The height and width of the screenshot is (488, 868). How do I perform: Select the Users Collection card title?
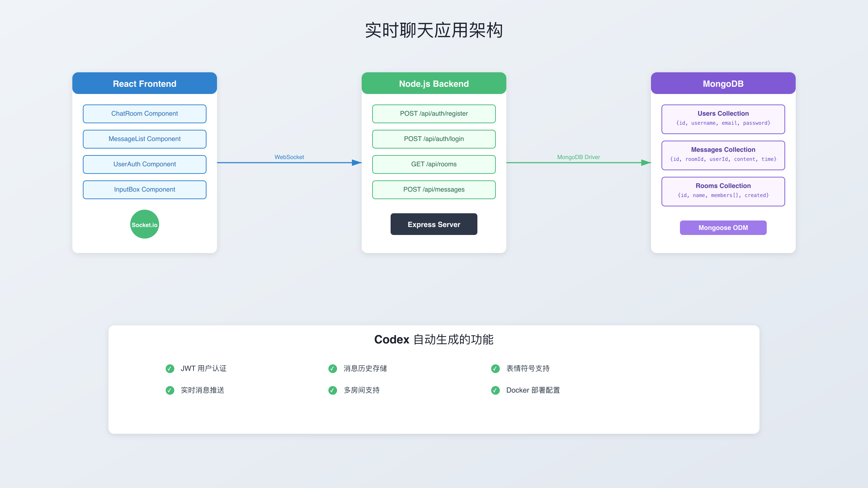click(723, 114)
